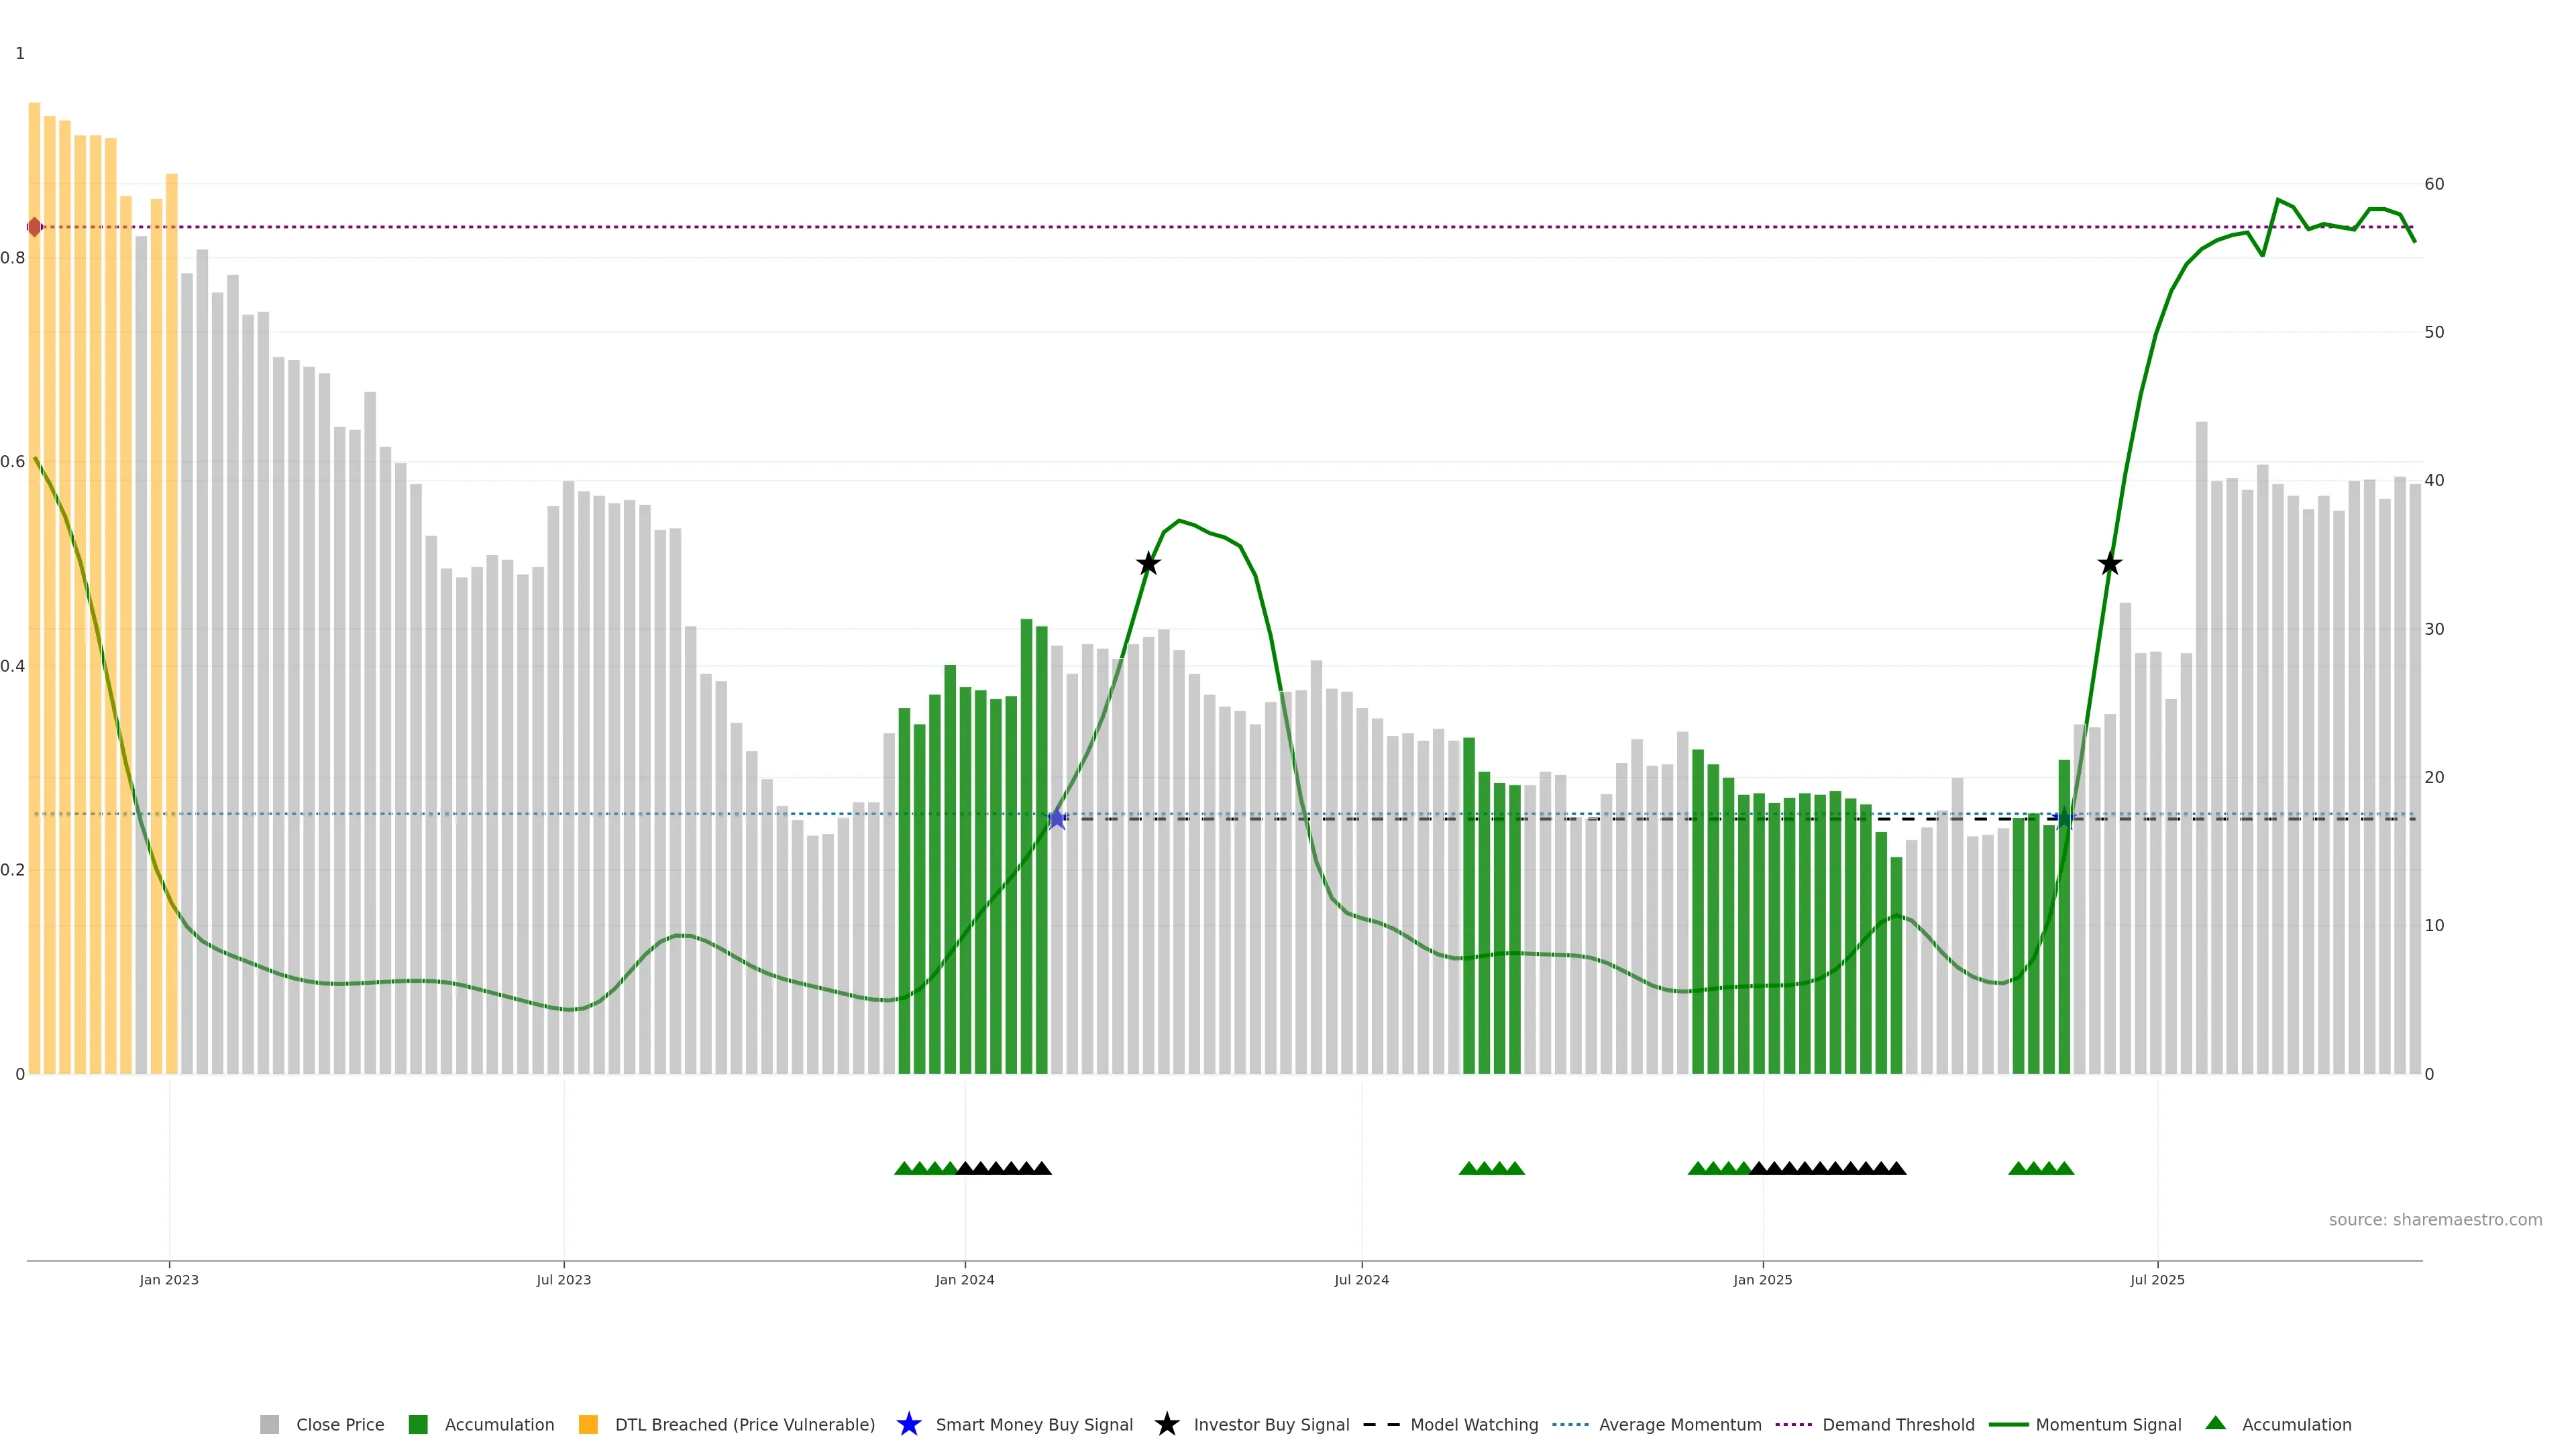Screen dimensions: 2576x1448
Task: Click the green Accumulation triangle legend icon
Action: click(x=2215, y=1423)
